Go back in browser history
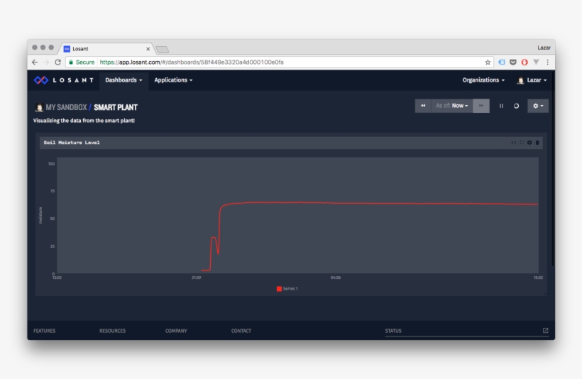582x379 pixels. (x=35, y=62)
